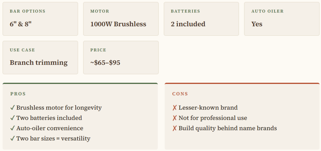
Task: Click the X mark next to Not for professional use
Action: click(x=175, y=118)
